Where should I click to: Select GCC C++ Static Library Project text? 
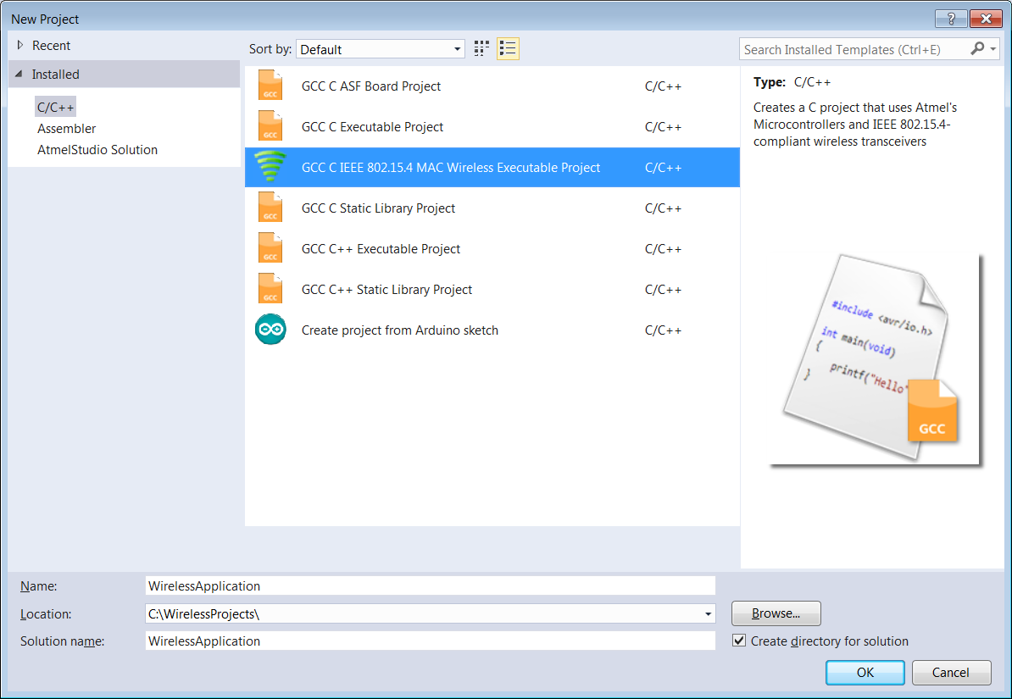[386, 289]
